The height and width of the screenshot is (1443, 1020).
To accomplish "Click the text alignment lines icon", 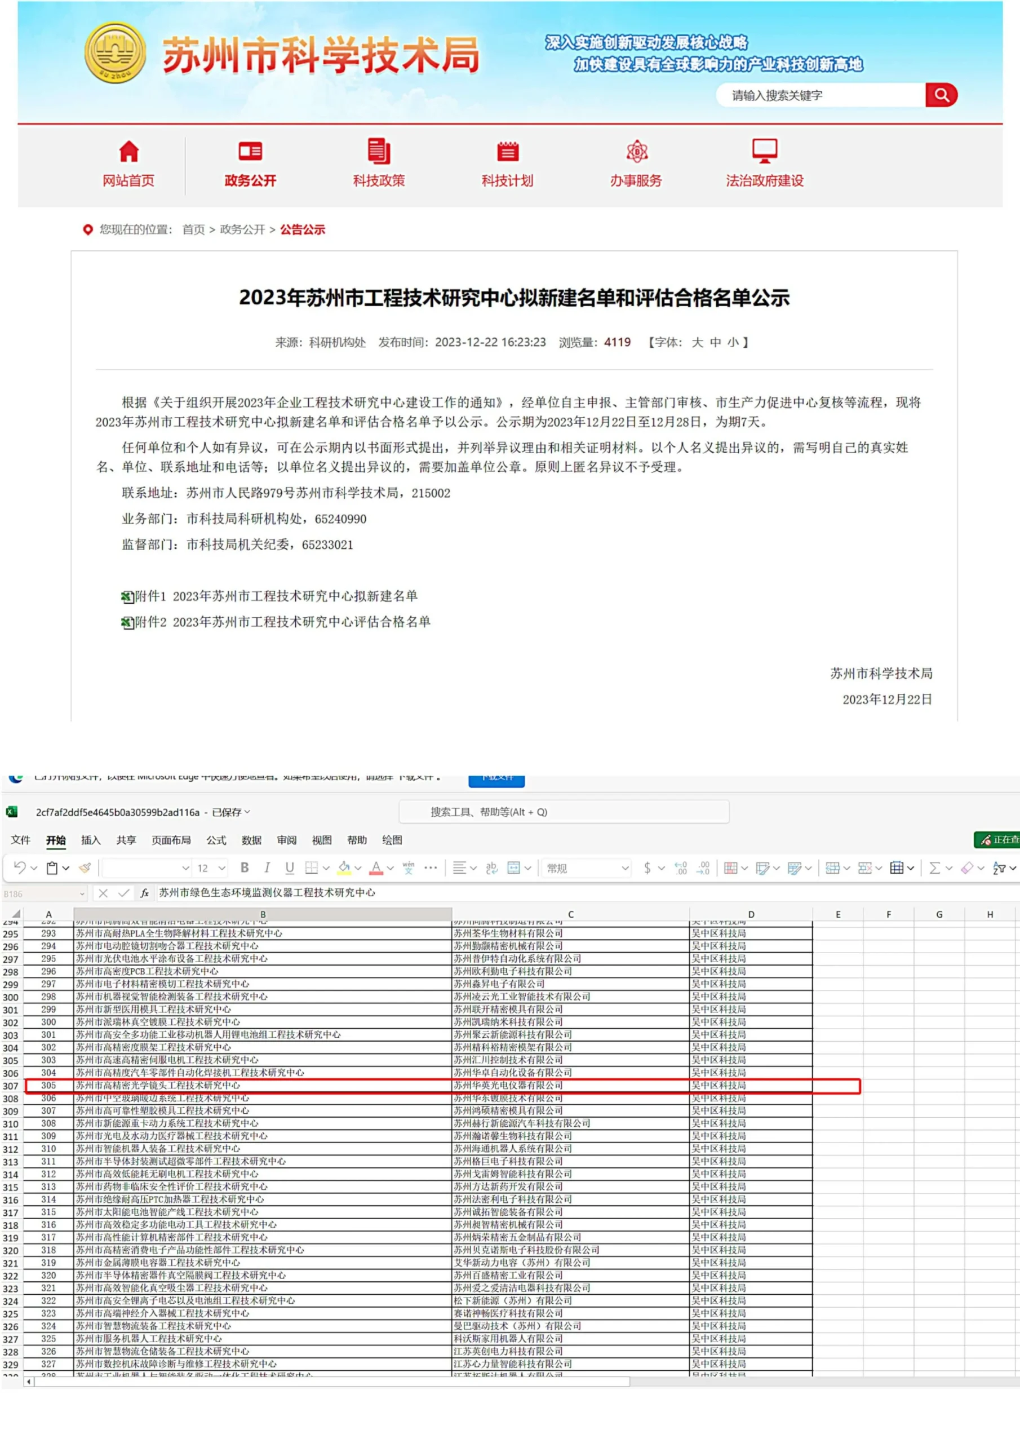I will tap(459, 868).
